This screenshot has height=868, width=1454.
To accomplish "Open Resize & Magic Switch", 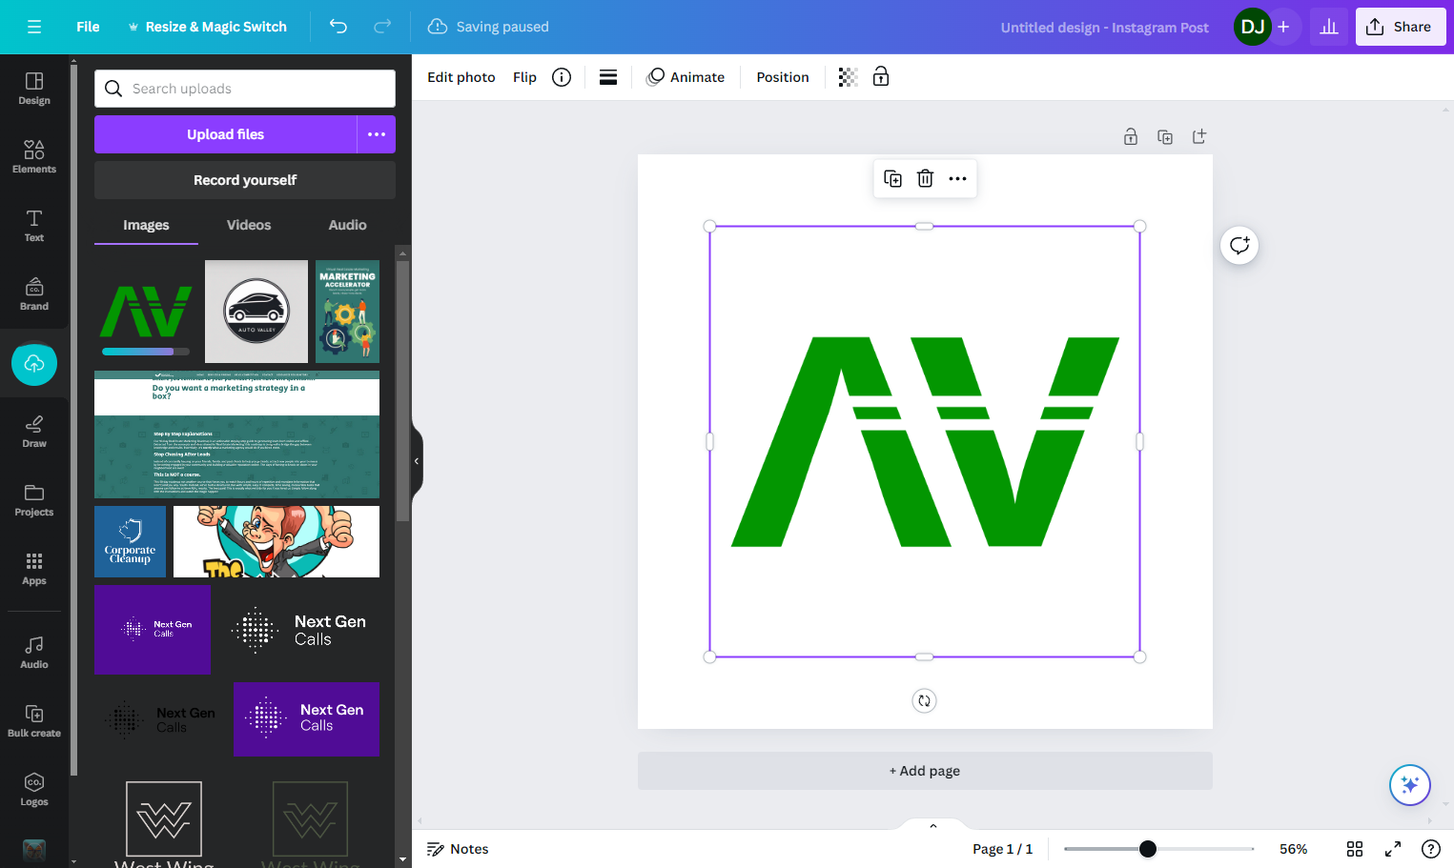I will coord(207,27).
